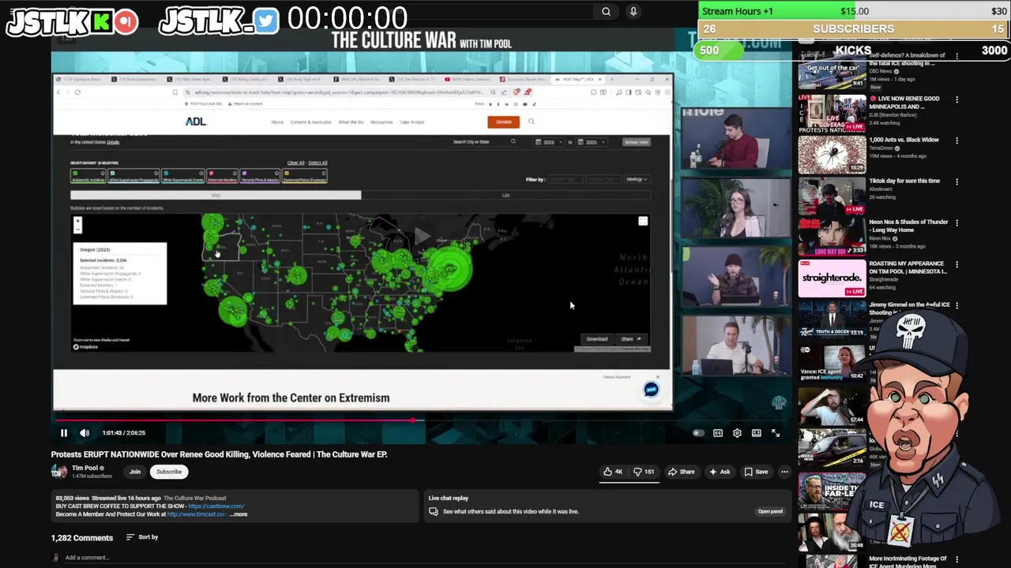Image resolution: width=1011 pixels, height=568 pixels.
Task: Open the 'Tiktok day for sure this time' title
Action: click(x=904, y=181)
